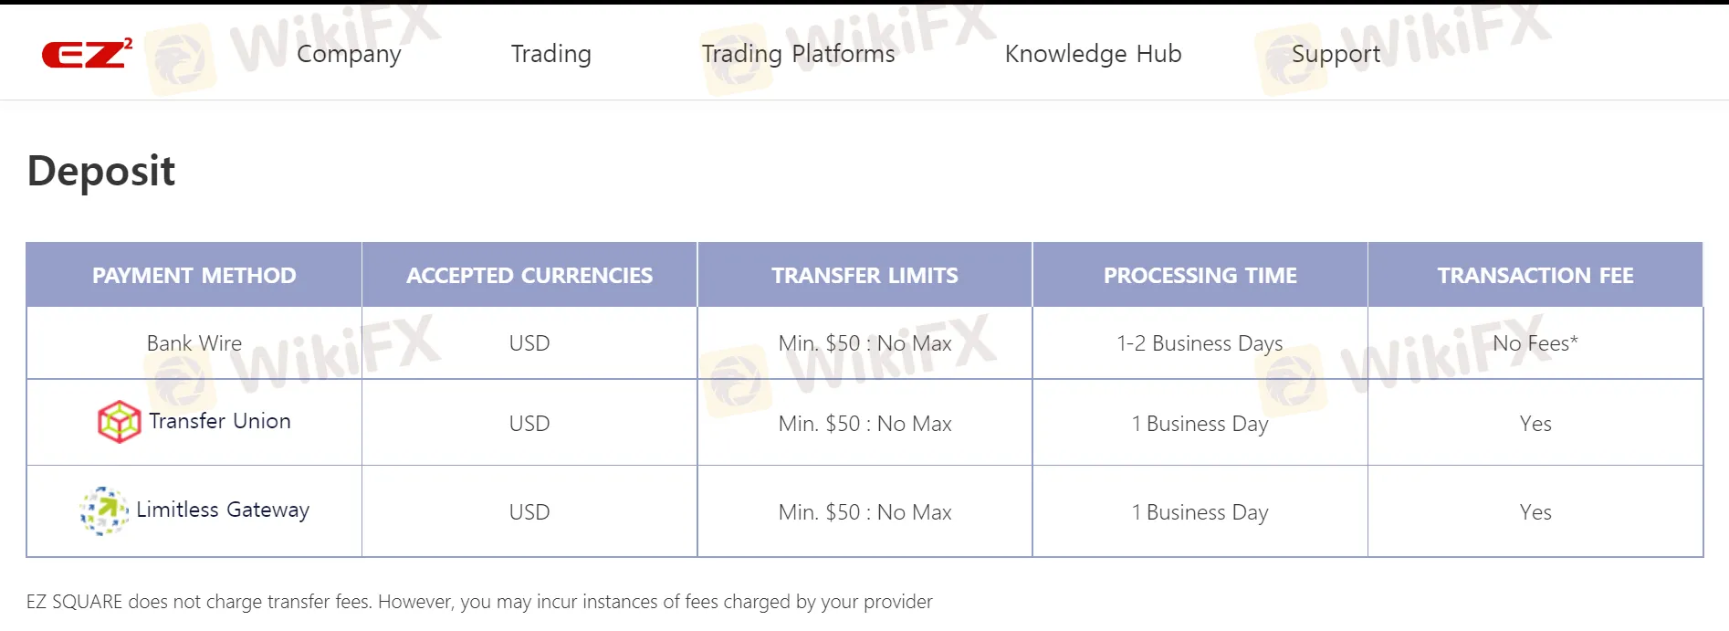Click the Deposit heading
Image resolution: width=1729 pixels, height=631 pixels.
[x=101, y=171]
